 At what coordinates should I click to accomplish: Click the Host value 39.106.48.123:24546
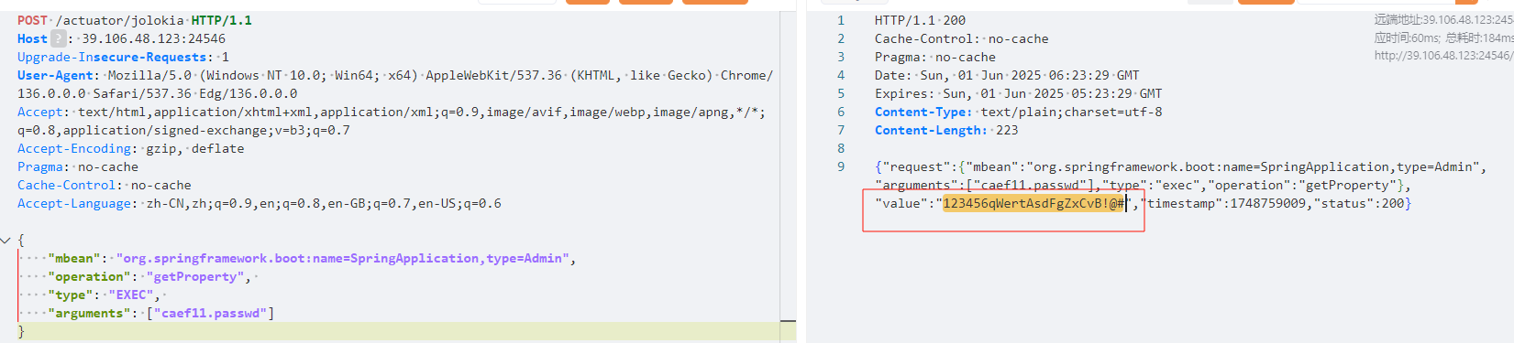pyautogui.click(x=153, y=38)
